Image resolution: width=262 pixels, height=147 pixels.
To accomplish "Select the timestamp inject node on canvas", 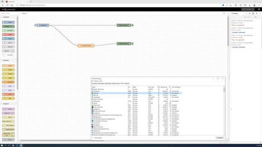I will [x=43, y=25].
